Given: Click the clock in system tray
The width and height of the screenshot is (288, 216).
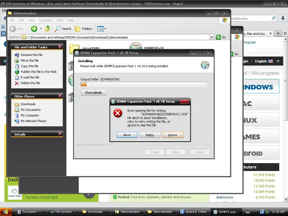Looking at the screenshot, I should tap(278, 212).
